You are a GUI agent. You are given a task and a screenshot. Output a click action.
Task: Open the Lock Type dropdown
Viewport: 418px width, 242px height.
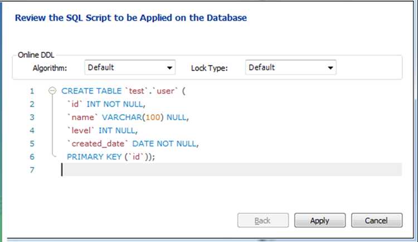tap(290, 68)
